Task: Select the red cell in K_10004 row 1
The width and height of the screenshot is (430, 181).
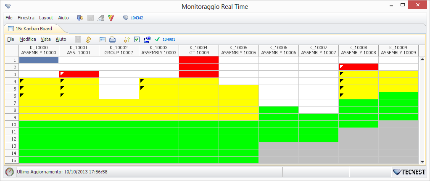Action: (x=199, y=60)
